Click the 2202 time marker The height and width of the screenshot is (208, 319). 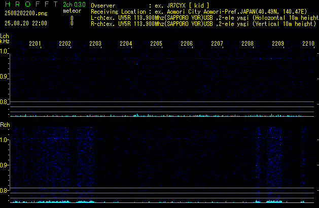click(65, 44)
